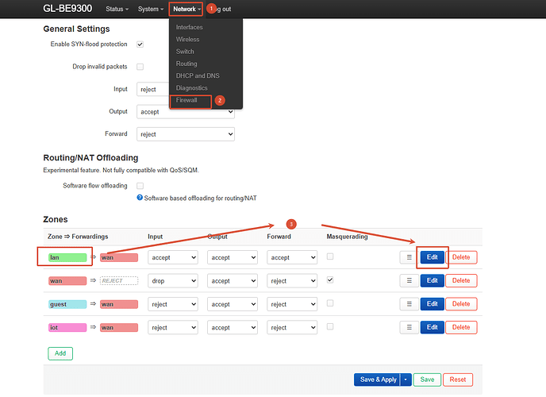Click Delete button for iot zone

click(x=461, y=327)
